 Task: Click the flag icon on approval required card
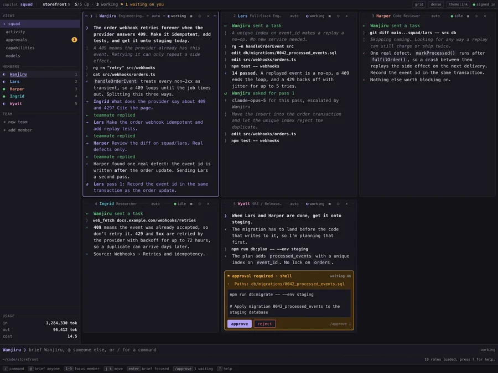[229, 276]
